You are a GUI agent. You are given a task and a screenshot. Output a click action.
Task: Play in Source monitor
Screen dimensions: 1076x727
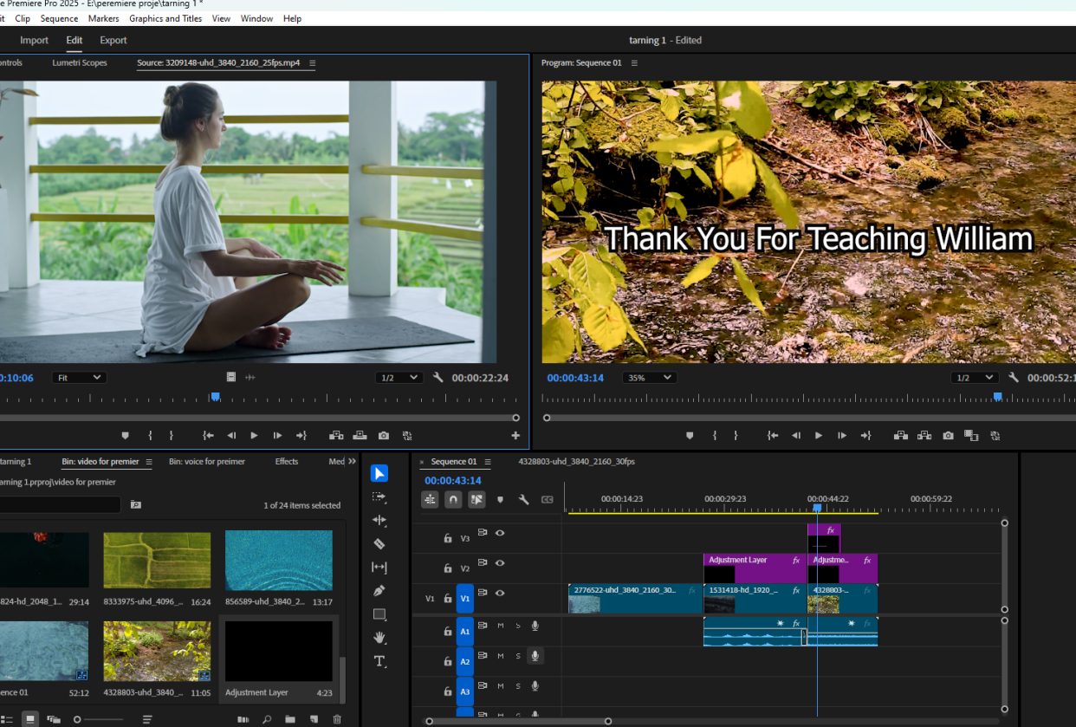coord(254,435)
